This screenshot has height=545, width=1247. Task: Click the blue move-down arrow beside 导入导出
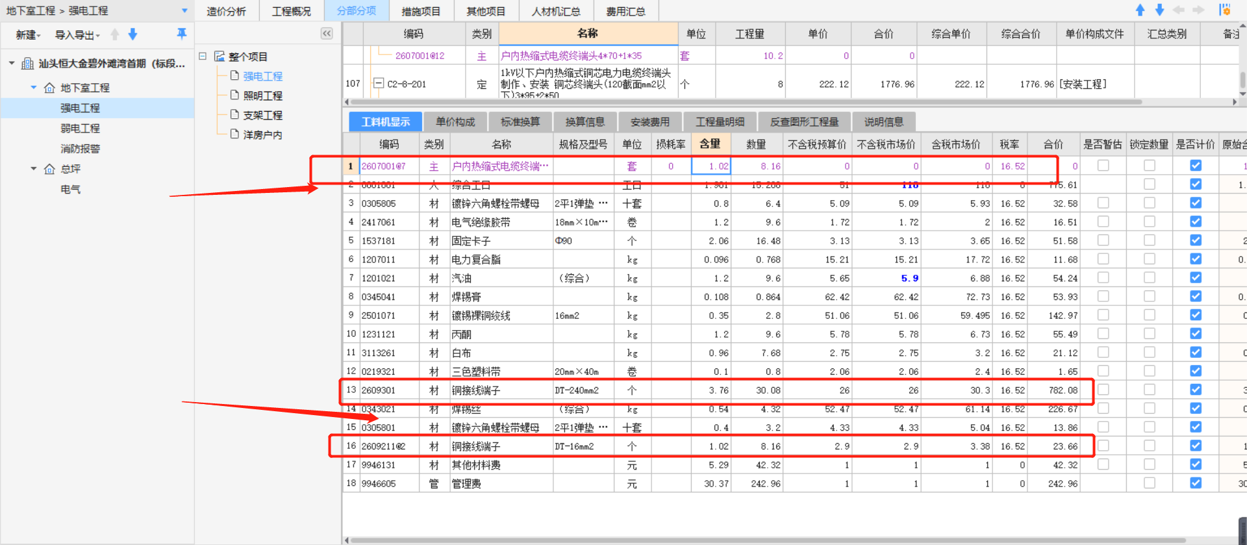132,34
